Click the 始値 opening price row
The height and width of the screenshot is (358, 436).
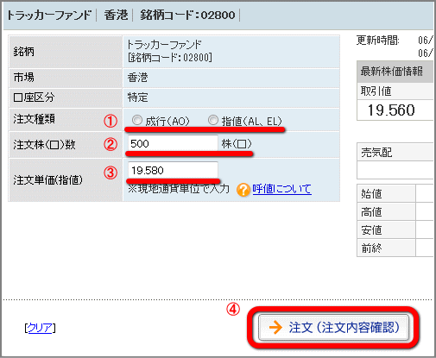coord(395,193)
